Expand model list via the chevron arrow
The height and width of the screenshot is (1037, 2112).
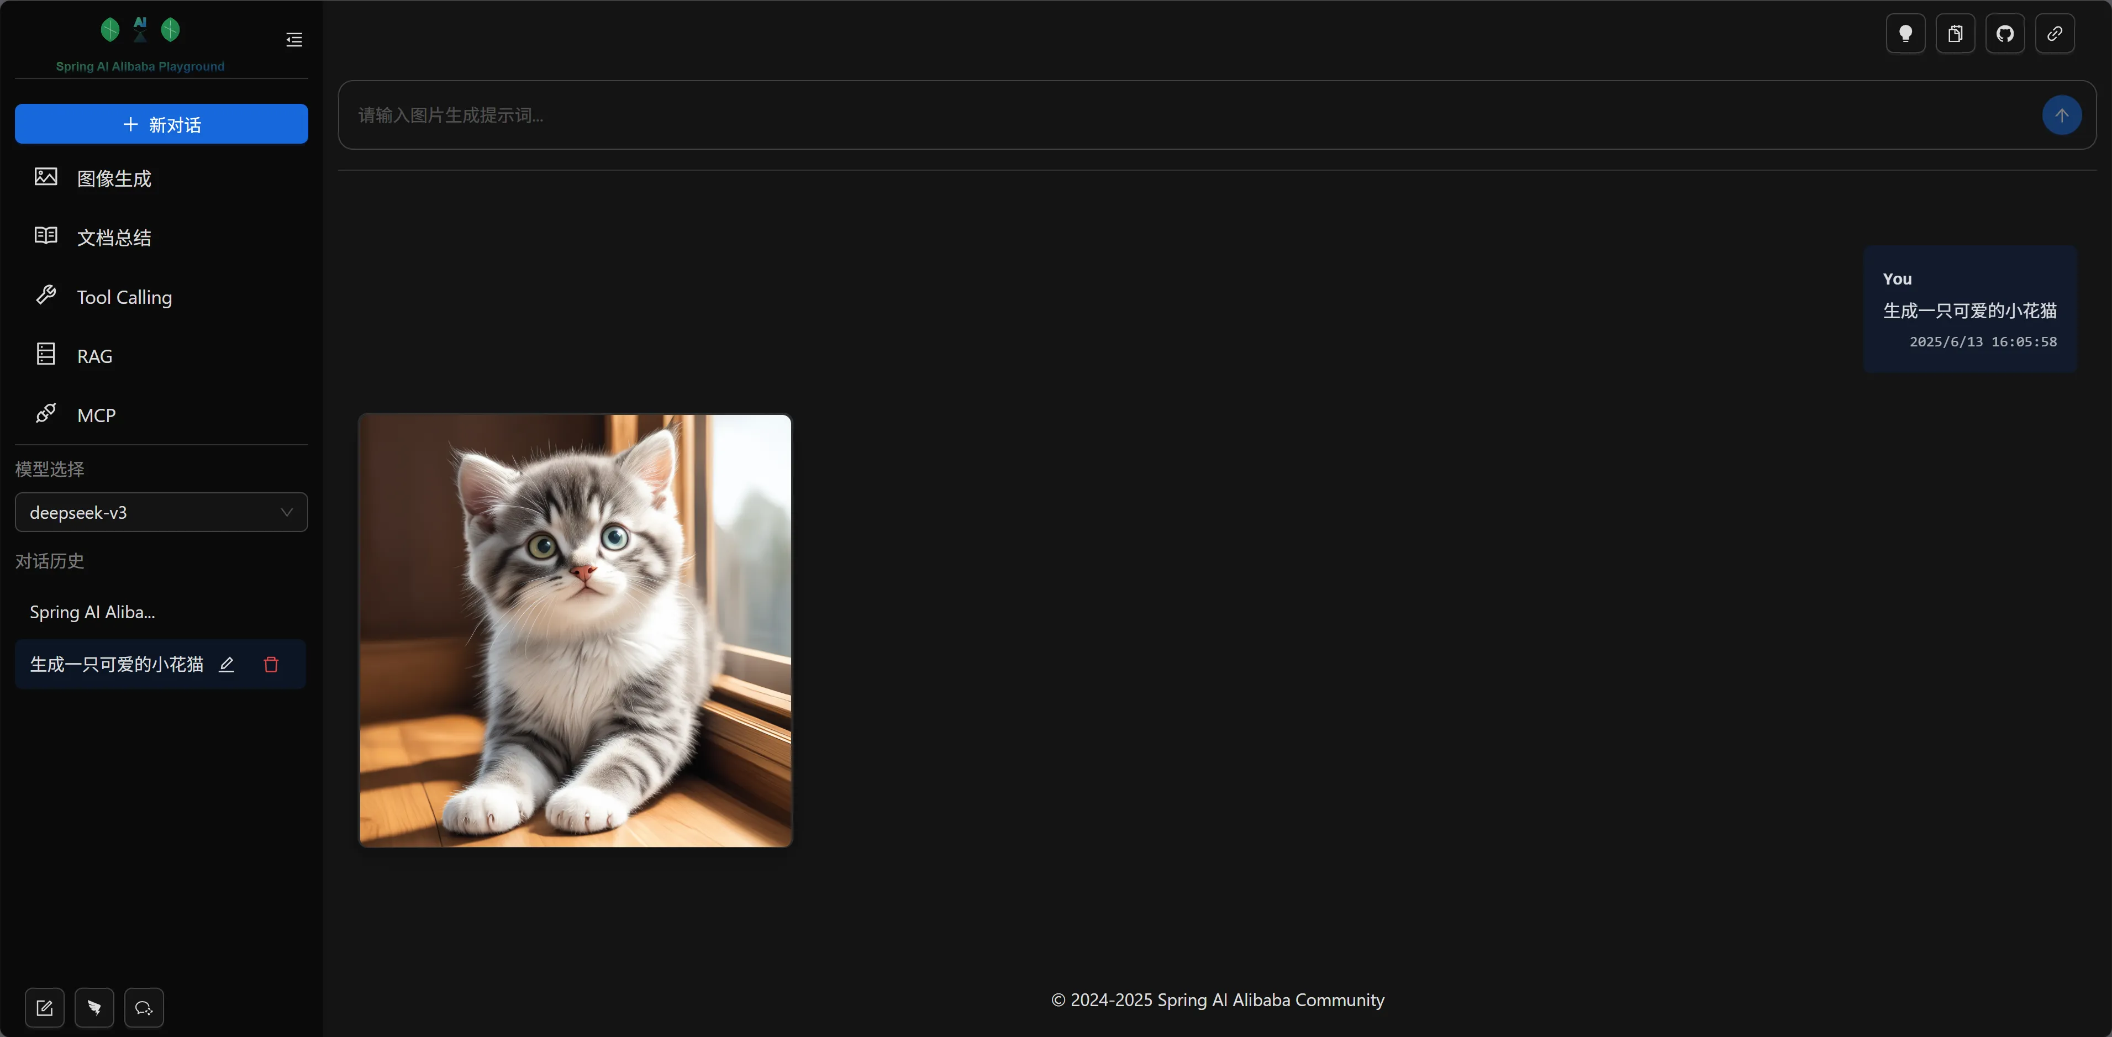tap(287, 512)
